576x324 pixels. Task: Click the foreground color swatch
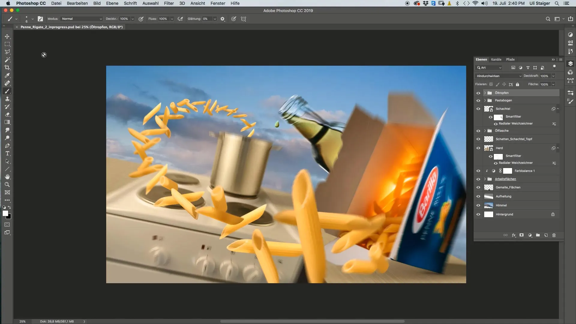(5, 213)
